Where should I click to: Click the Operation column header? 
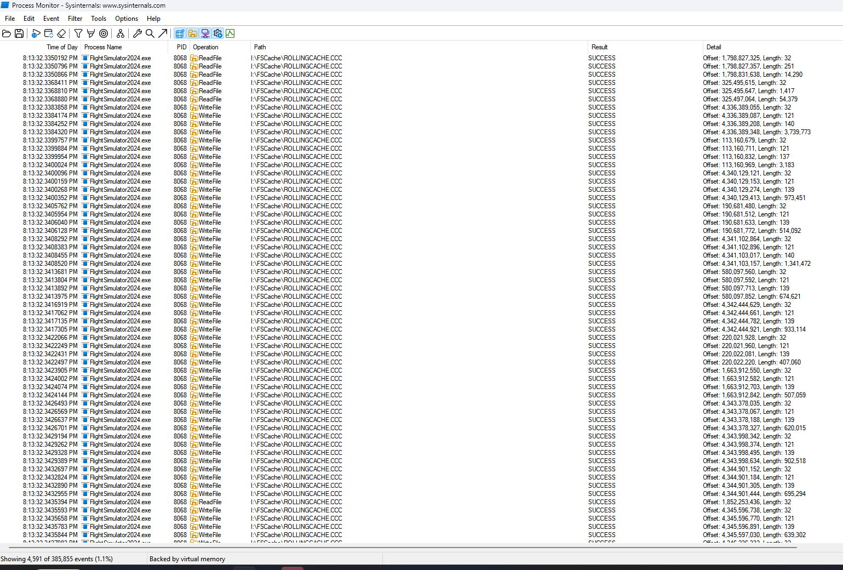coord(205,47)
